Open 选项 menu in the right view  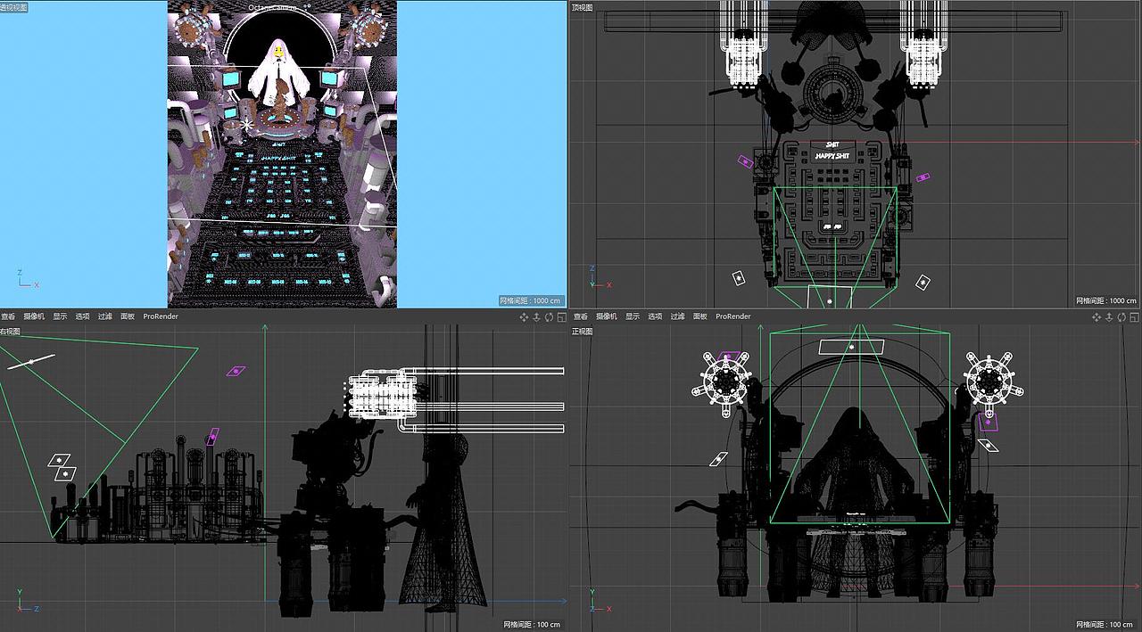point(83,316)
